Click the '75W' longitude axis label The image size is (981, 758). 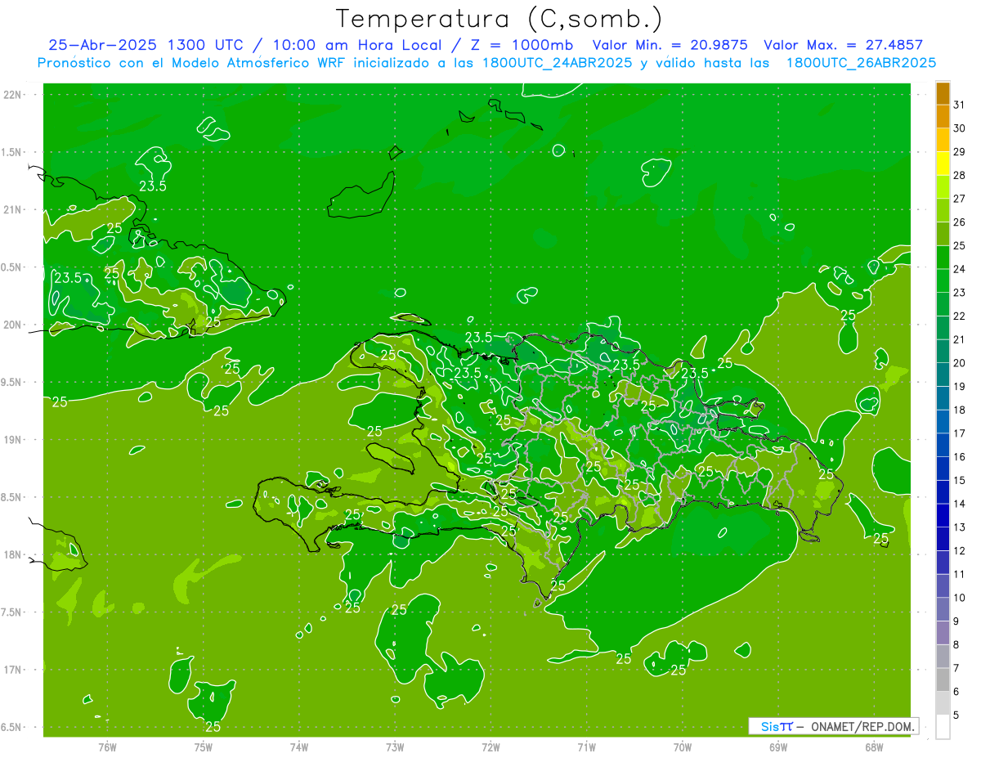click(203, 747)
